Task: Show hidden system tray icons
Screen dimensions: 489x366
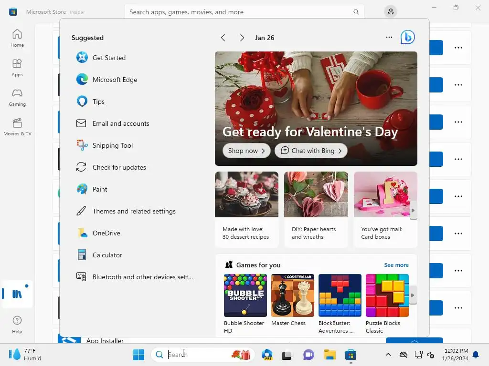Action: (x=388, y=355)
